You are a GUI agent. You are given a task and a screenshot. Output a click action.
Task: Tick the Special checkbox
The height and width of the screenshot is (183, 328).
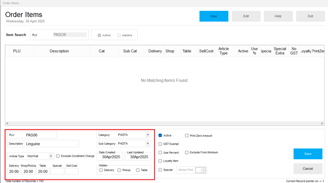tap(160, 170)
